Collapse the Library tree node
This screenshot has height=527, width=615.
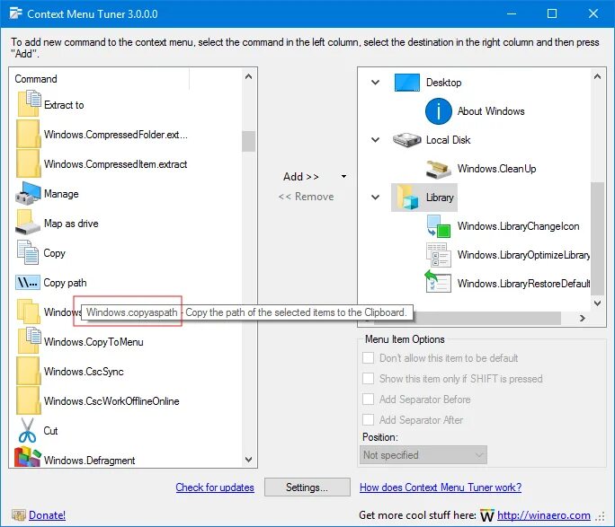[375, 198]
